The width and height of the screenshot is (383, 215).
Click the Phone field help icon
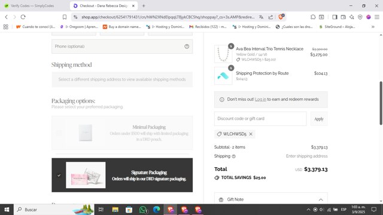tap(187, 47)
